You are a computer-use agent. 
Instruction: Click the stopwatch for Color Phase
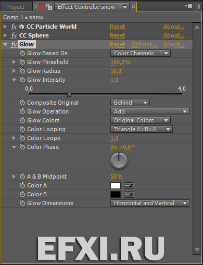[22, 147]
